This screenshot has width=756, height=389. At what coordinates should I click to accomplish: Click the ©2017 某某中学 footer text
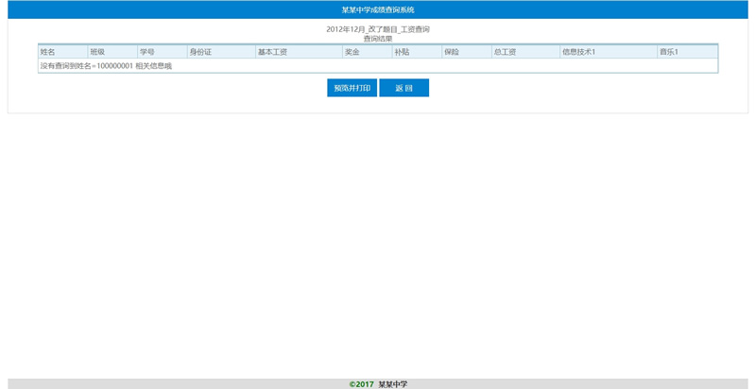pos(378,384)
